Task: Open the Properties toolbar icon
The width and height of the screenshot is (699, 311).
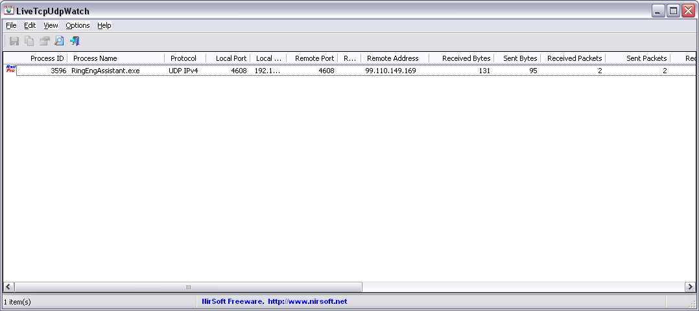Action: [x=44, y=41]
